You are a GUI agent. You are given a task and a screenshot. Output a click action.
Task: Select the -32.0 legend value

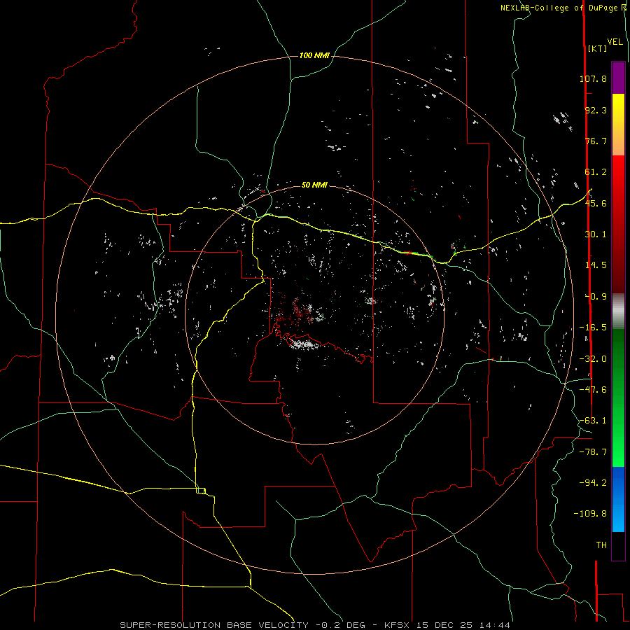tap(593, 359)
